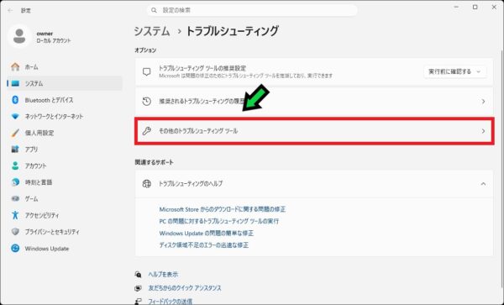Click the search magnifier icon
Screen dimensions: 504x305
point(154,10)
